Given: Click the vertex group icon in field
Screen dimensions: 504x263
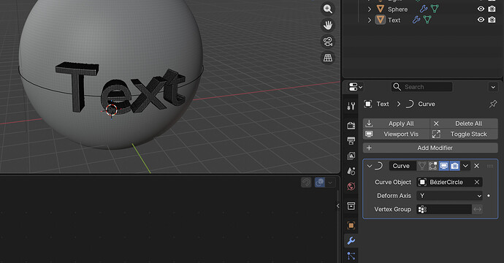Looking at the screenshot, I should tap(422, 210).
